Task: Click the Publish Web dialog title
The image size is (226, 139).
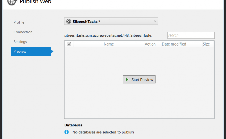Action: tap(35, 2)
